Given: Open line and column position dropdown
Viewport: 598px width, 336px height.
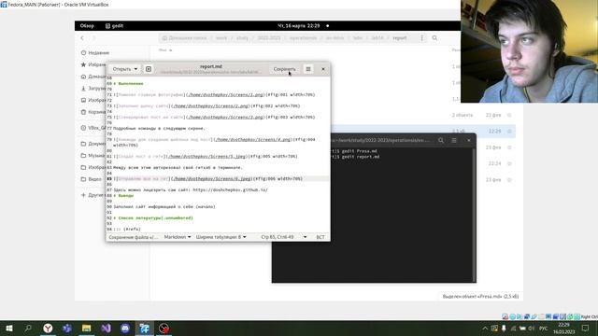Looking at the screenshot, I should point(284,237).
